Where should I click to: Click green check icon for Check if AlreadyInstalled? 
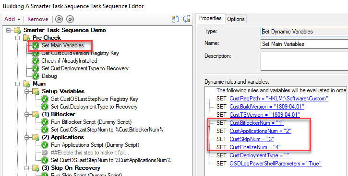click(36, 61)
